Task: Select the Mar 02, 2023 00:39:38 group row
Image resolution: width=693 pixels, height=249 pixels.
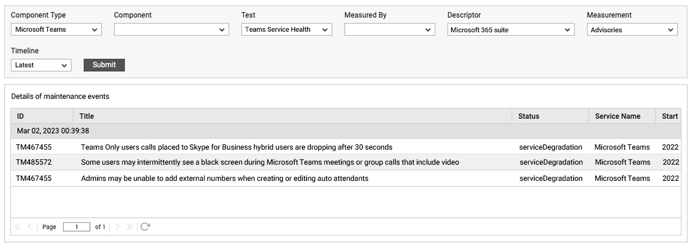Action: point(346,131)
